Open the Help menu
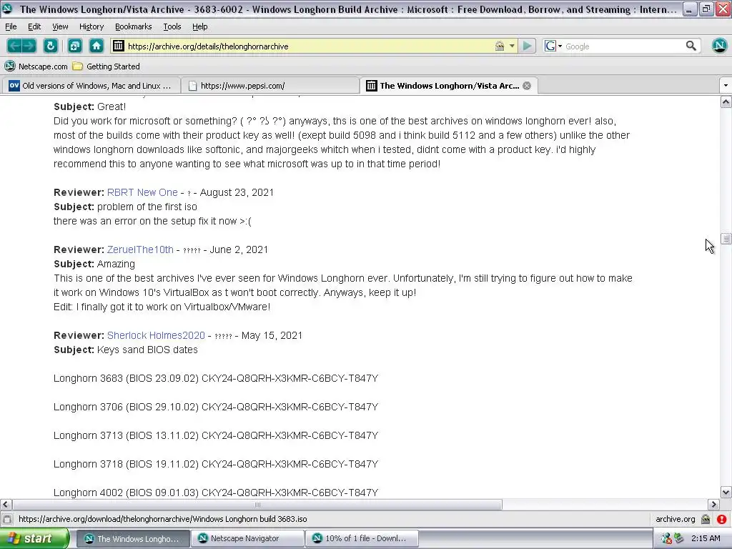This screenshot has height=549, width=732. 200,26
